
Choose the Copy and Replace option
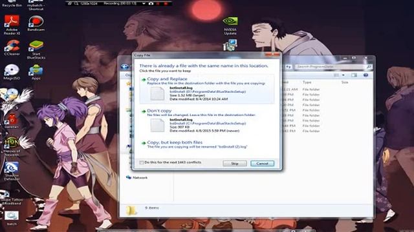207,89
